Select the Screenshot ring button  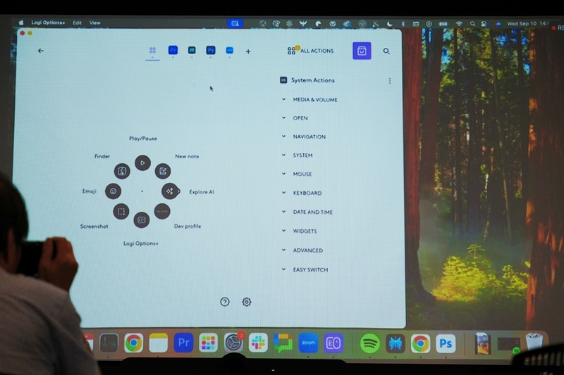(121, 211)
